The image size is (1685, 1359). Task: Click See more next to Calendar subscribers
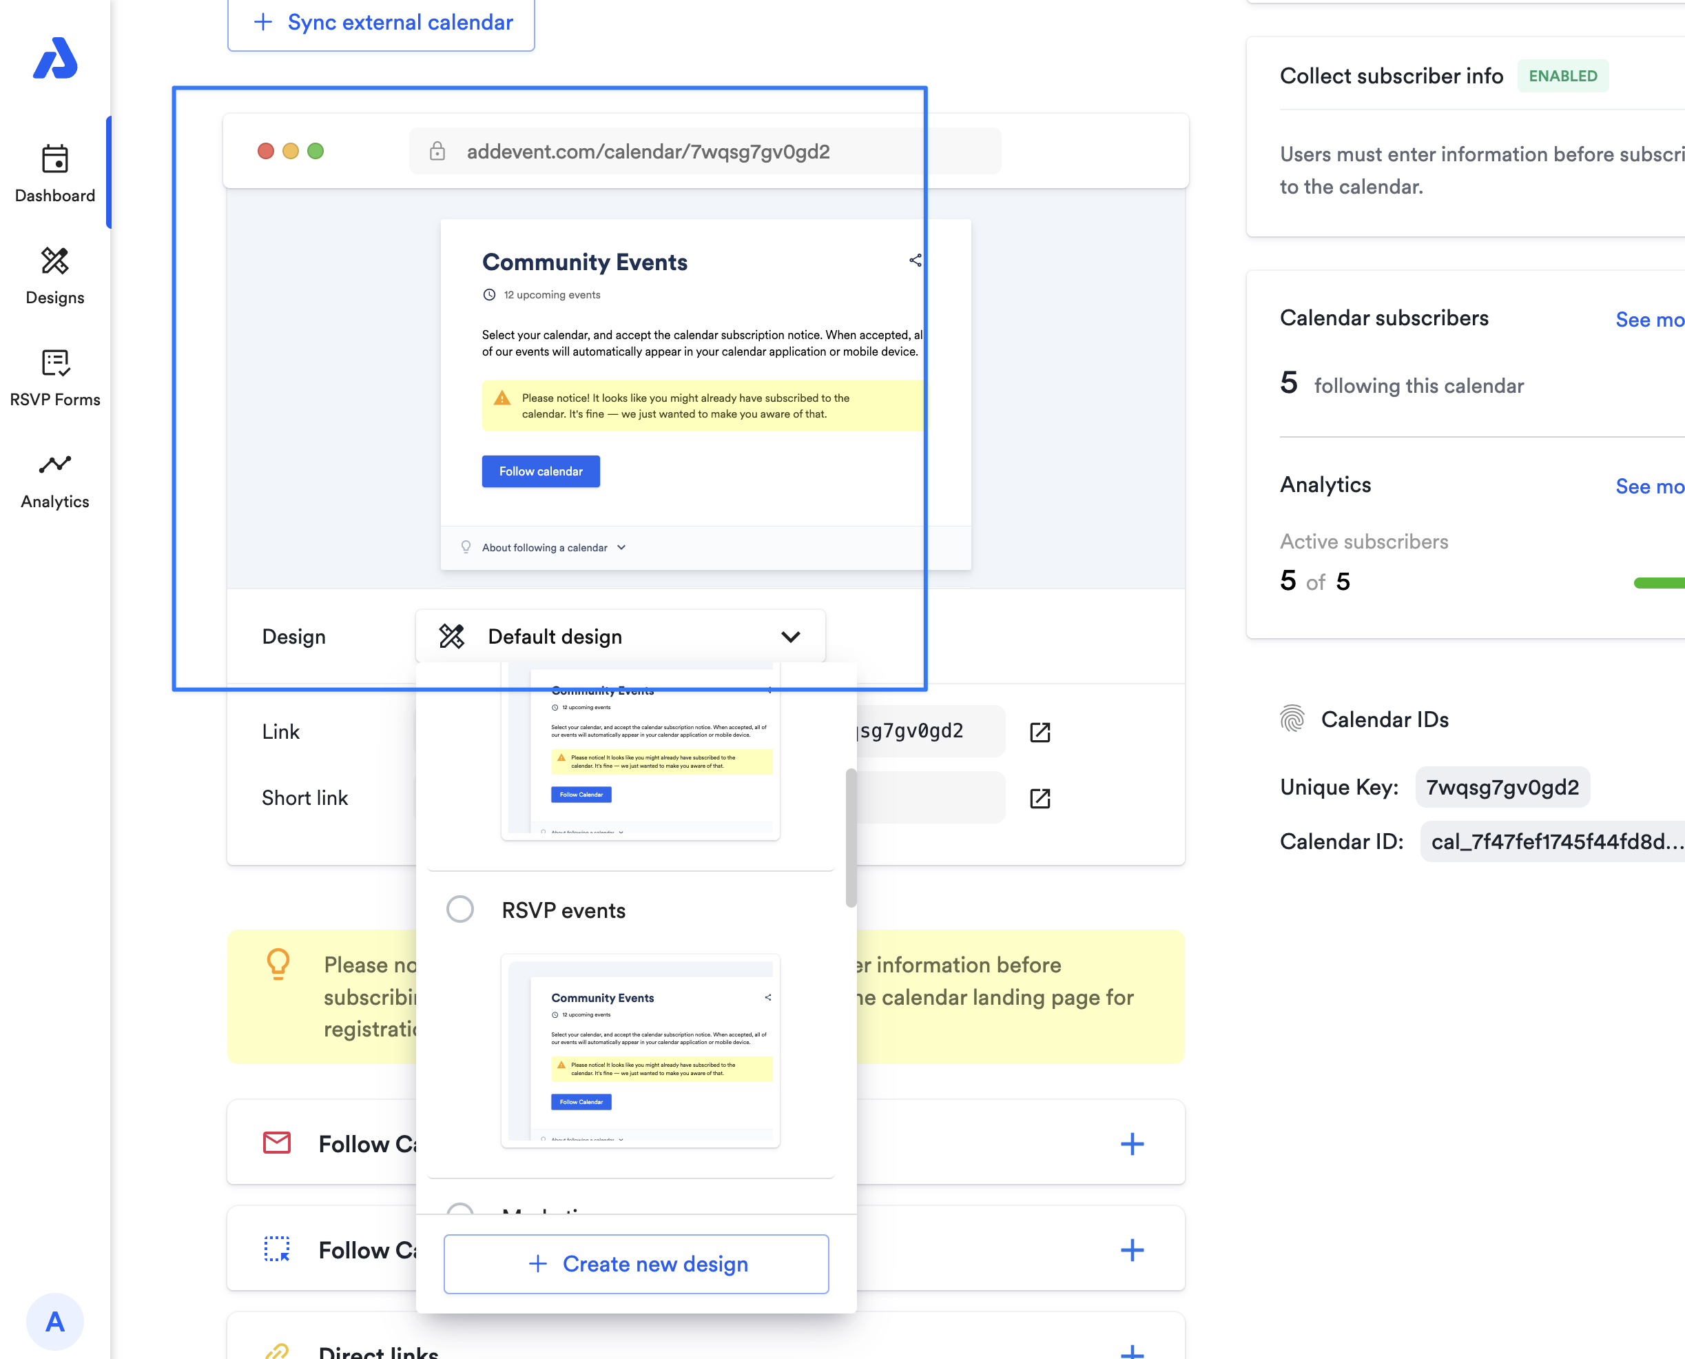click(x=1649, y=319)
